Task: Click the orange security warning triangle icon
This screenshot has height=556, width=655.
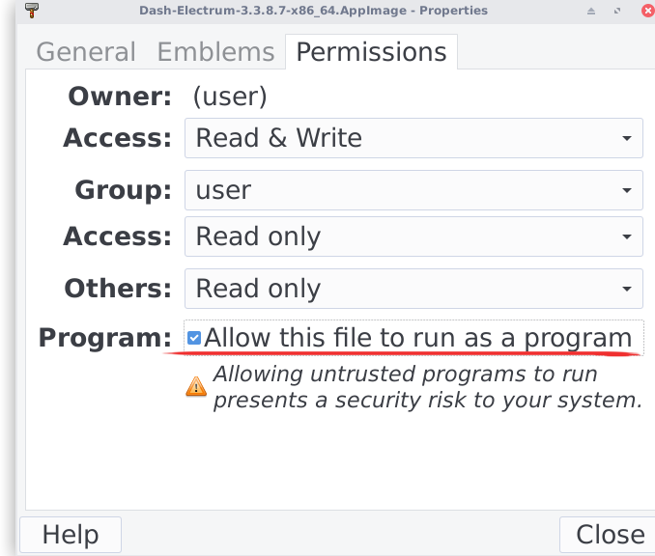Action: coord(196,387)
